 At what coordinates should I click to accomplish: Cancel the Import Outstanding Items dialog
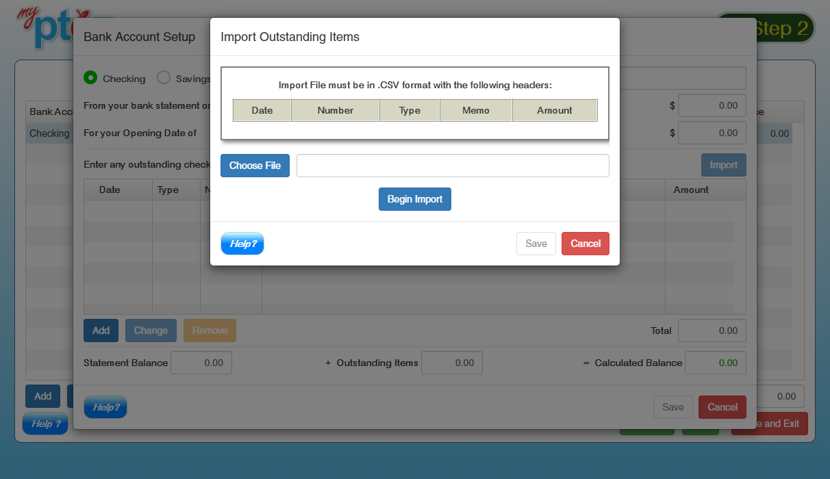coord(585,244)
